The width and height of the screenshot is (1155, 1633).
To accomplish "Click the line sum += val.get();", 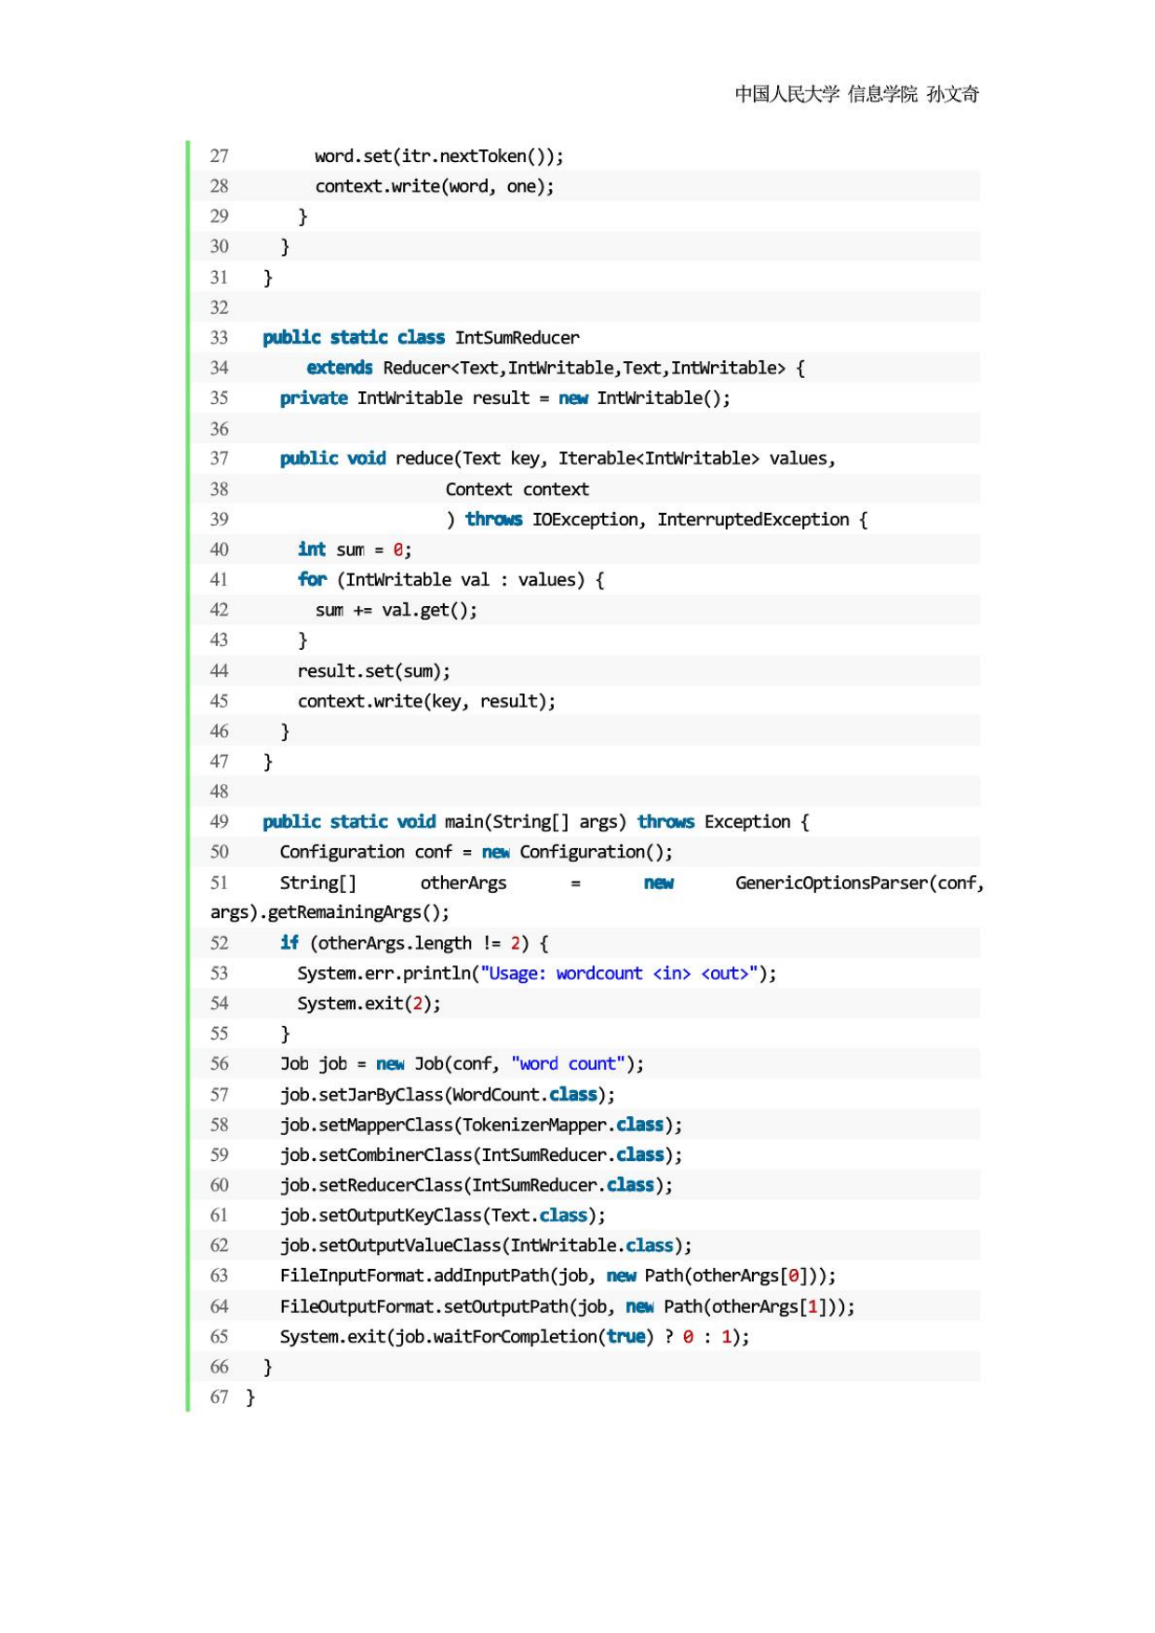I will 396,611.
